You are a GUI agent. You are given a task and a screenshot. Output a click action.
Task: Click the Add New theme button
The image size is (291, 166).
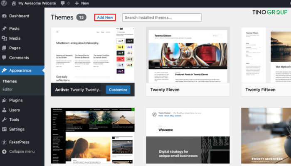105,17
